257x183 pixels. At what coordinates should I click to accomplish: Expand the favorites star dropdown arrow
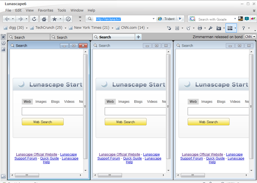61,19
